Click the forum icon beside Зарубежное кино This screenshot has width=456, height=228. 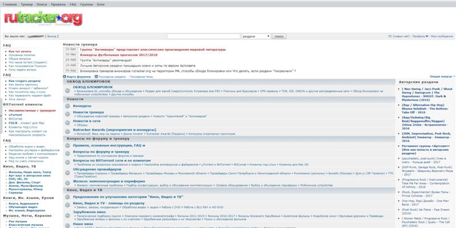click(x=67, y=215)
